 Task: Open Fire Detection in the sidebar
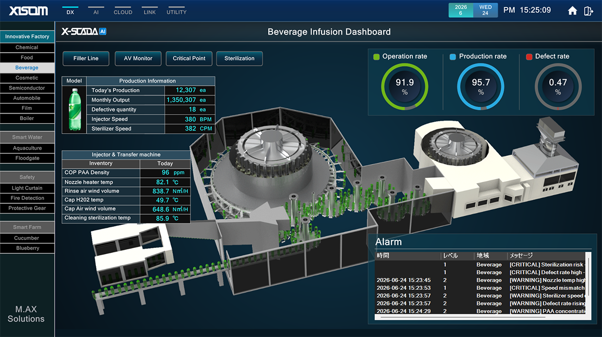[27, 198]
